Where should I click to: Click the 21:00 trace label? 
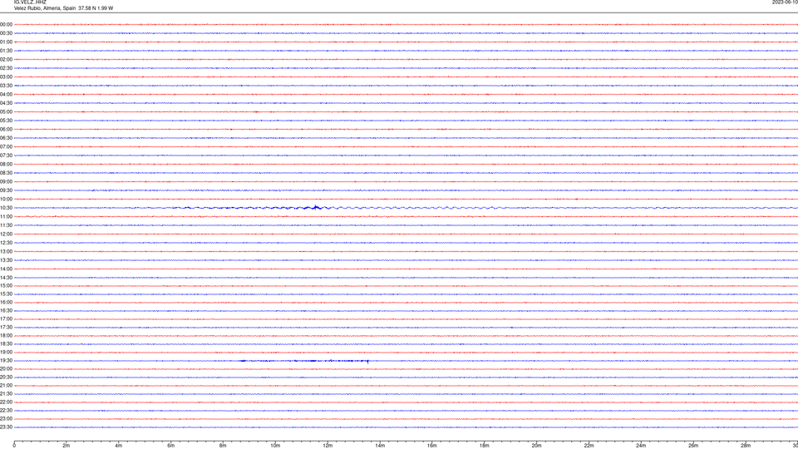pos(6,385)
